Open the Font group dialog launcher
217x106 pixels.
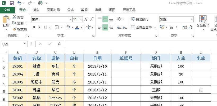[x=93, y=36]
